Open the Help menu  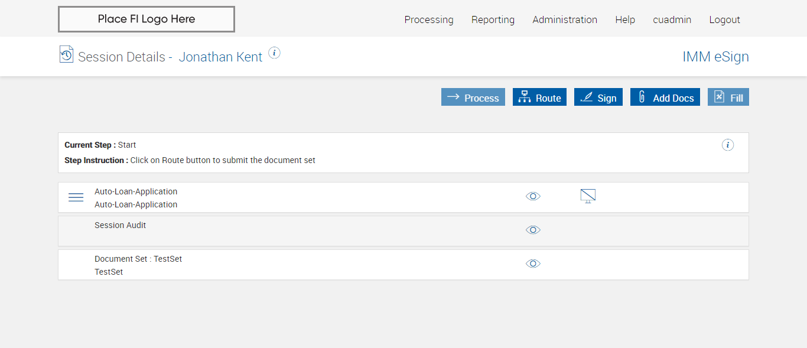coord(625,19)
